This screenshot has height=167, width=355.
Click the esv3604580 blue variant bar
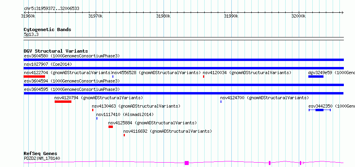pyautogui.click(x=183, y=60)
